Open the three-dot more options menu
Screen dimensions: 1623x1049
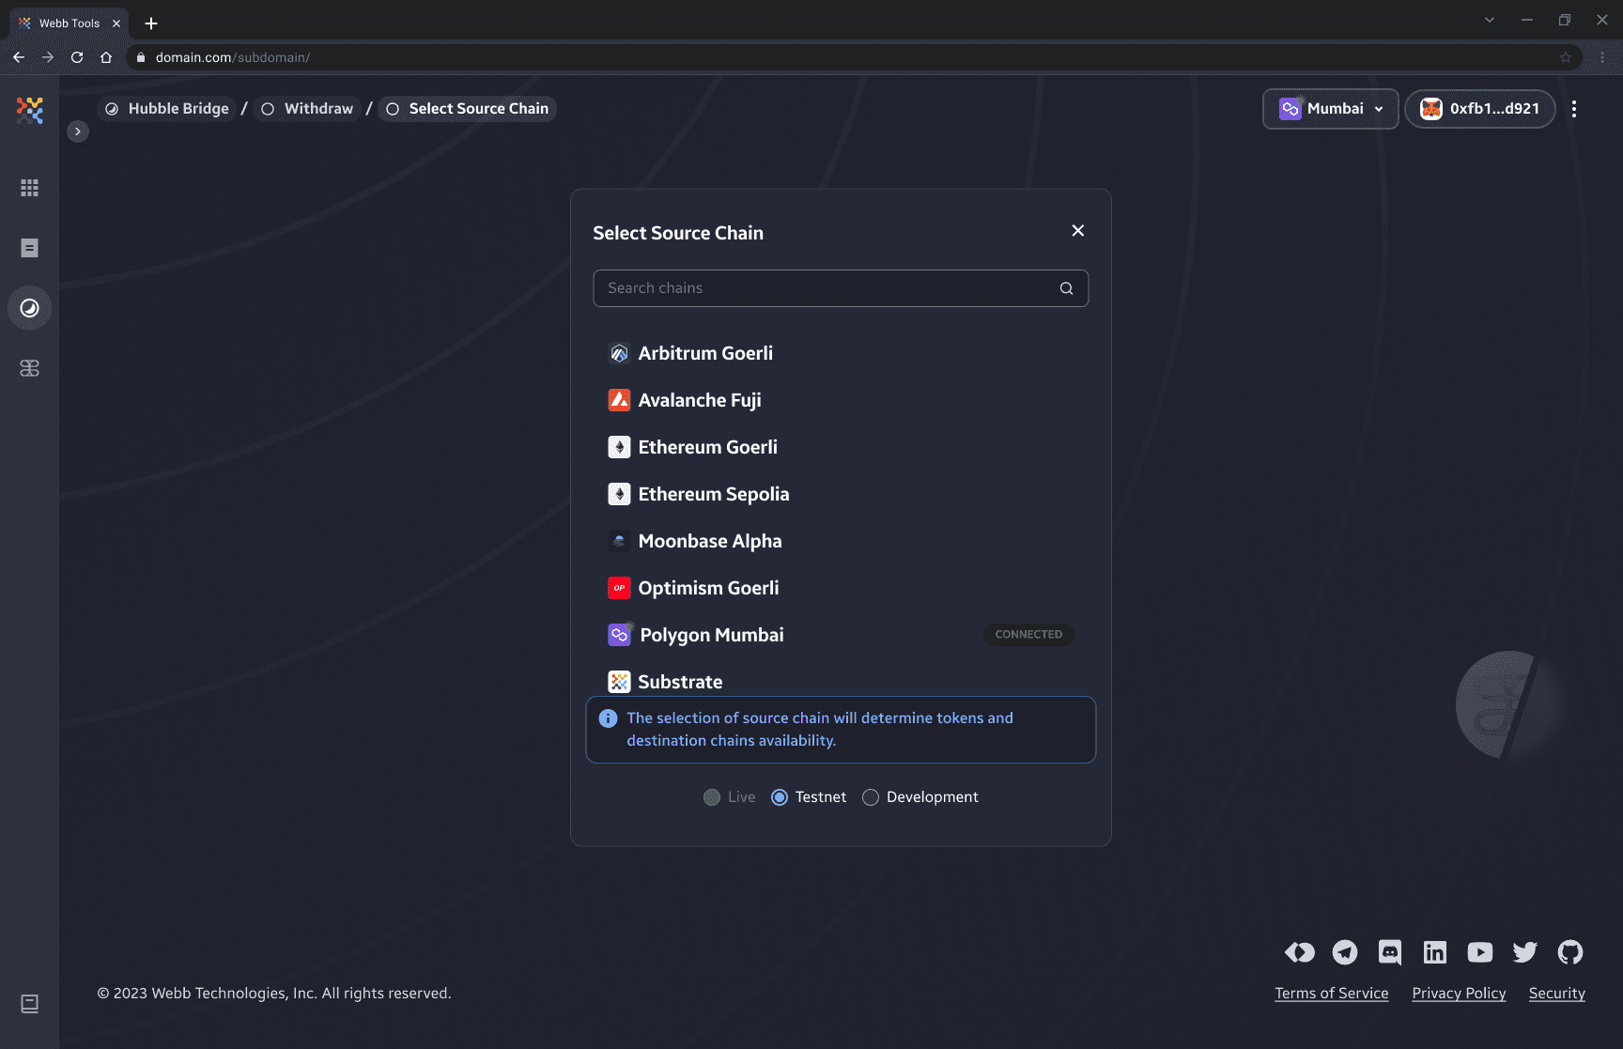[x=1574, y=109]
